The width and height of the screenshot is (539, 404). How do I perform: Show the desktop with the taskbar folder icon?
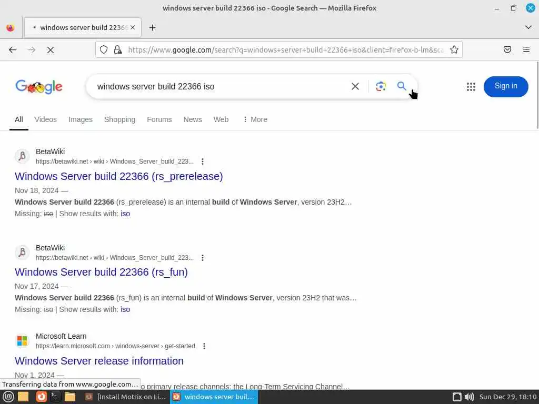(x=23, y=397)
